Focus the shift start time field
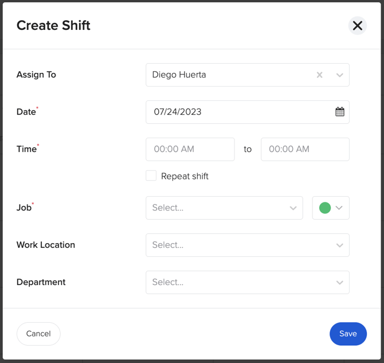384x363 pixels. pyautogui.click(x=190, y=149)
